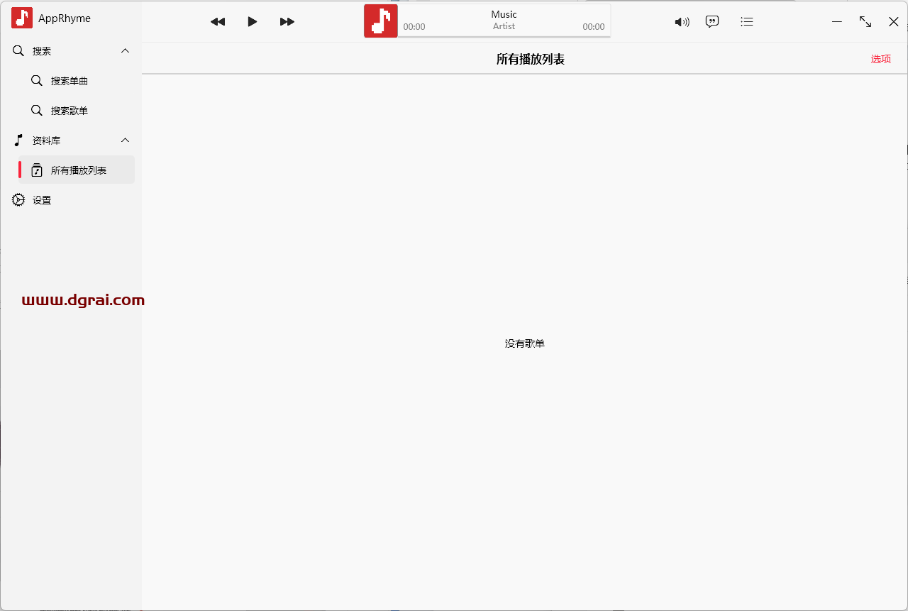Skip to the next track
Screen dimensions: 908x611
tap(287, 22)
